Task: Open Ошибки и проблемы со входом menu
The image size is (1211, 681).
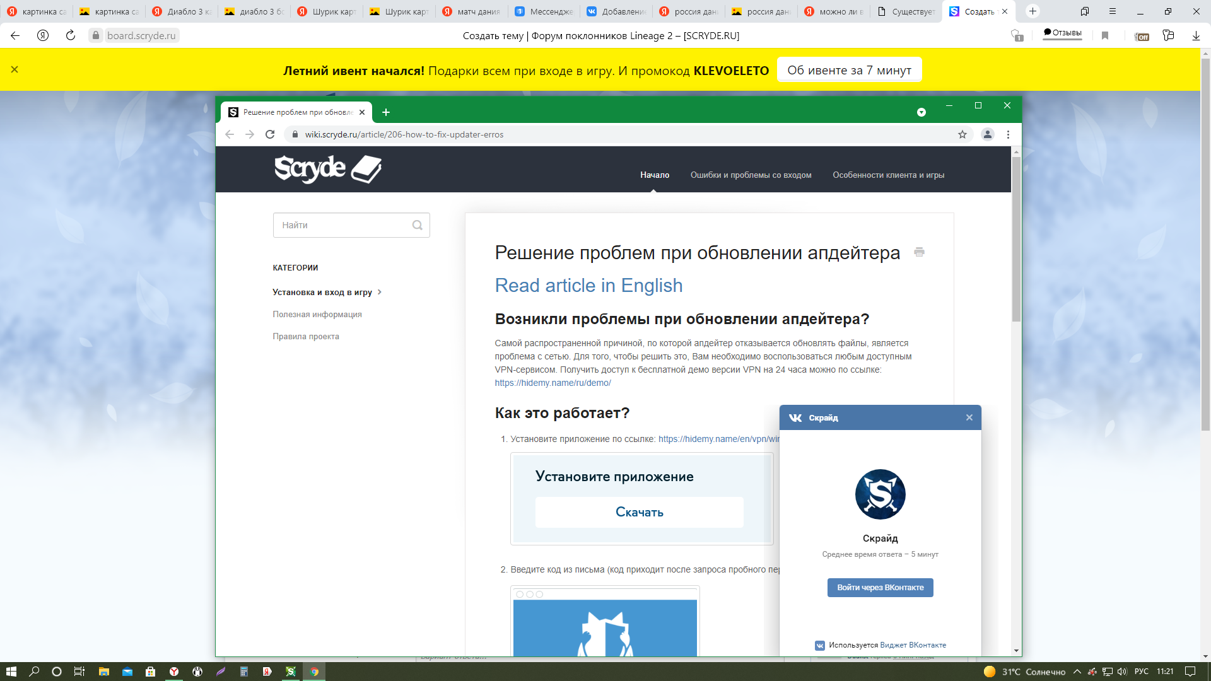Action: click(751, 175)
